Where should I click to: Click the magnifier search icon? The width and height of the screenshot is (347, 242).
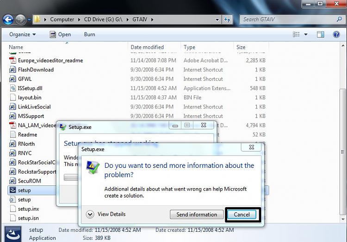(x=339, y=19)
